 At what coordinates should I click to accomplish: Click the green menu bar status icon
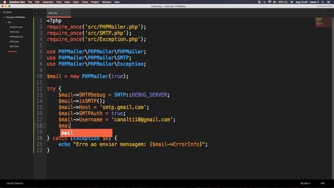292,2
